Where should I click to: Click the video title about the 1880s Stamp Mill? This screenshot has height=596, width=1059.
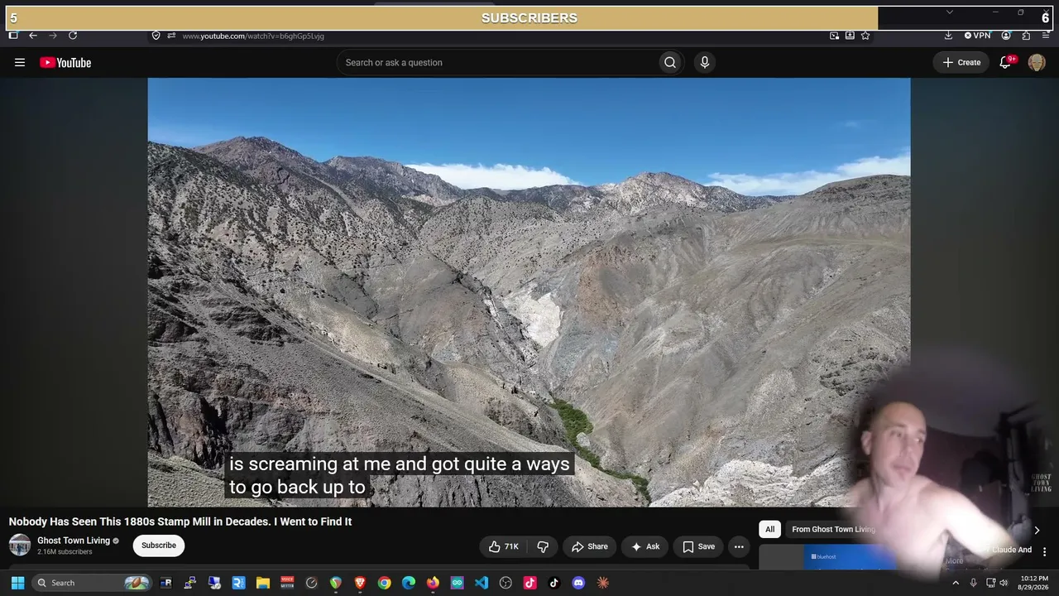tap(180, 521)
